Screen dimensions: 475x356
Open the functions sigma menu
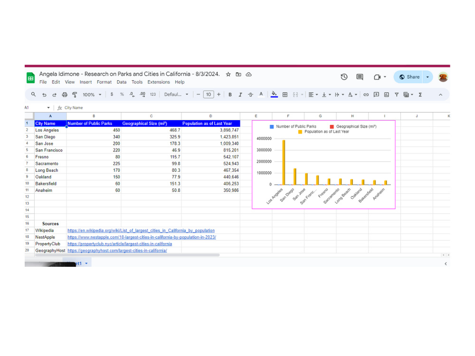[420, 95]
